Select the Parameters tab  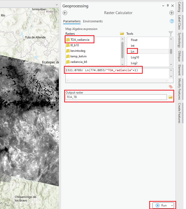point(72,21)
